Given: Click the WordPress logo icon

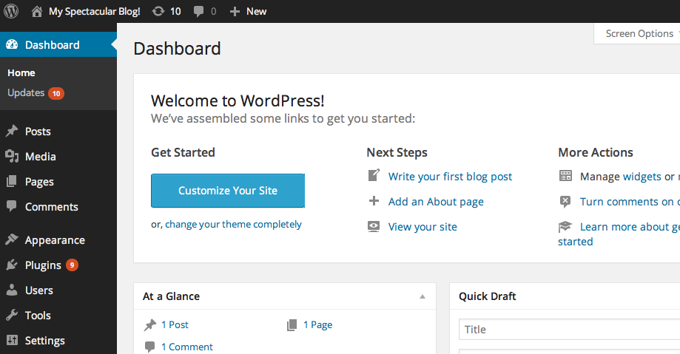Looking at the screenshot, I should tap(12, 11).
